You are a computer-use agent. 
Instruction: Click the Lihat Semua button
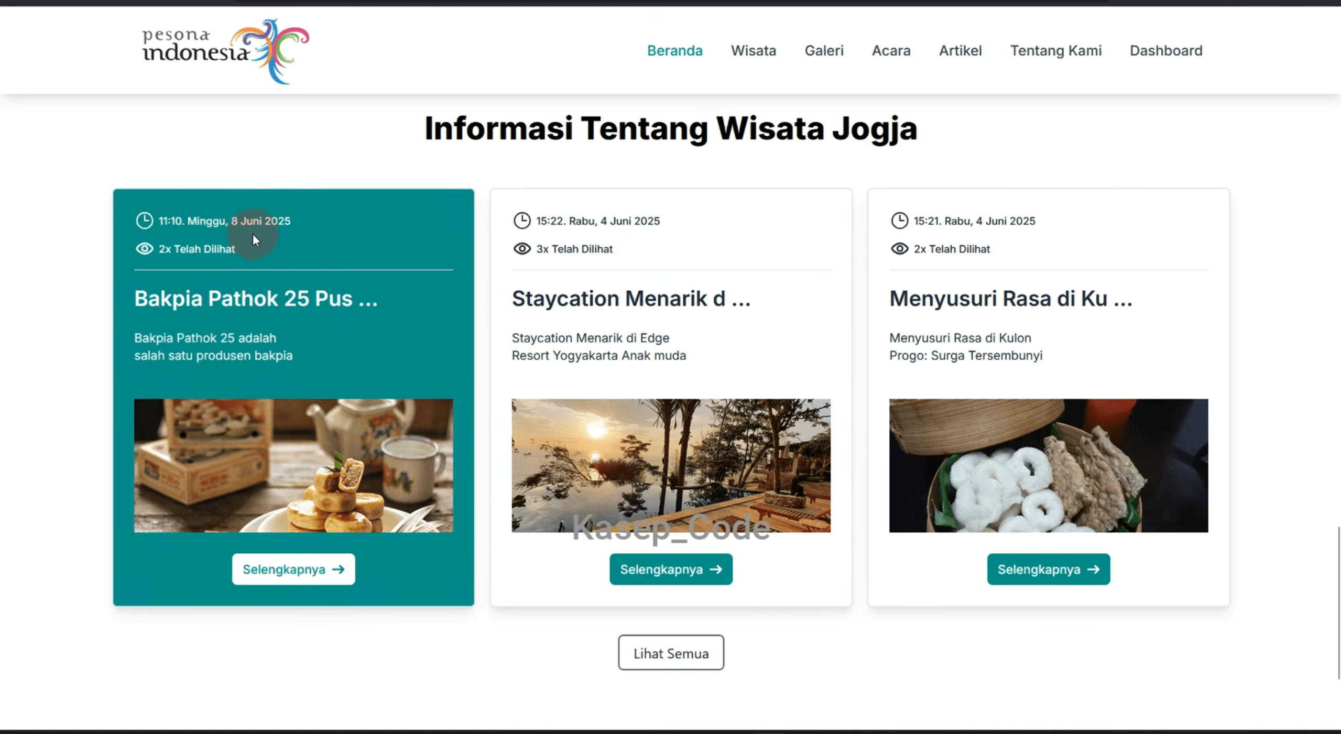click(x=671, y=653)
